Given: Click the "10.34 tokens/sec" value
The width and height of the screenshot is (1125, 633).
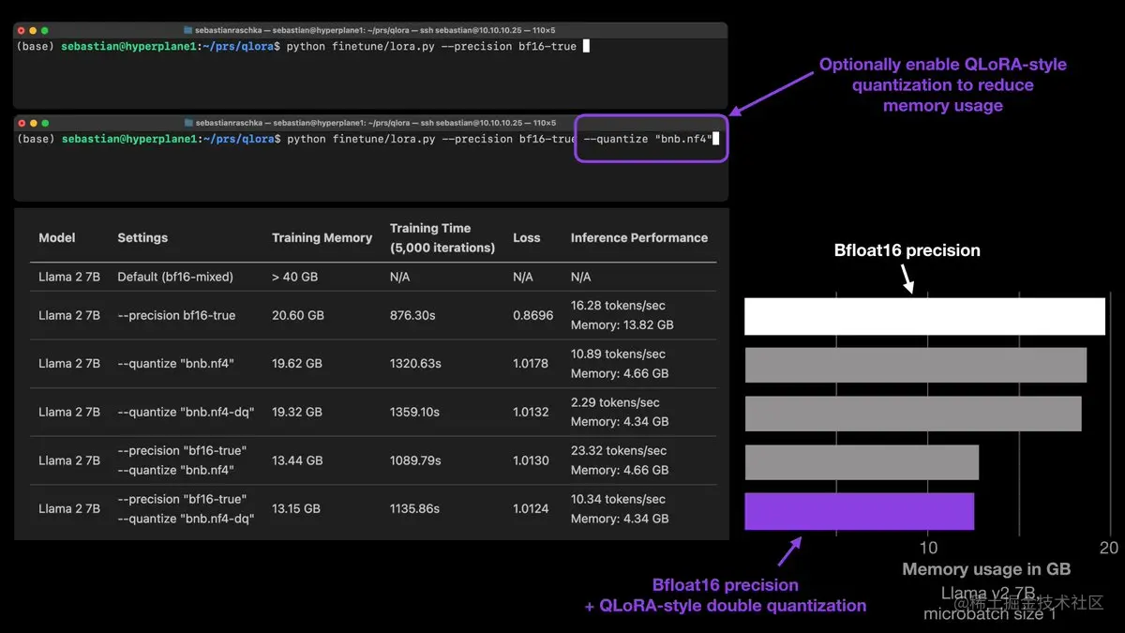Looking at the screenshot, I should [x=618, y=499].
